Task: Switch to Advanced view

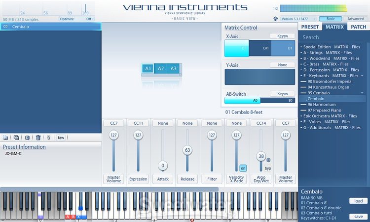Action: 355,19
